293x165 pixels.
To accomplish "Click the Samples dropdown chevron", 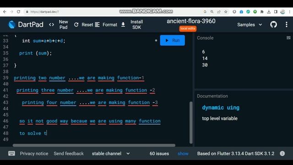I will tap(260, 25).
